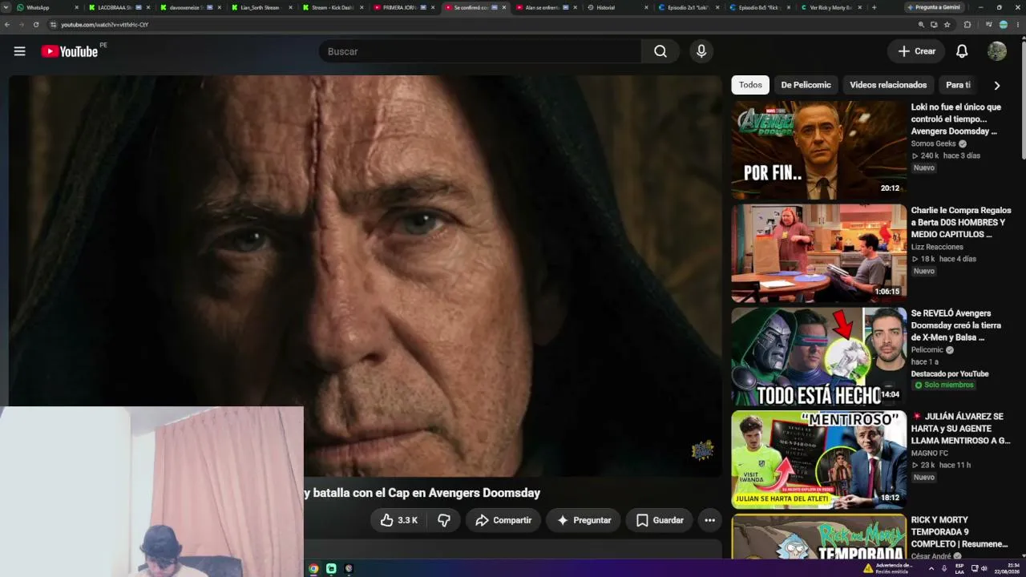Visit the Lizz Reacciones channel
Viewport: 1026px width, 577px height.
coord(937,247)
